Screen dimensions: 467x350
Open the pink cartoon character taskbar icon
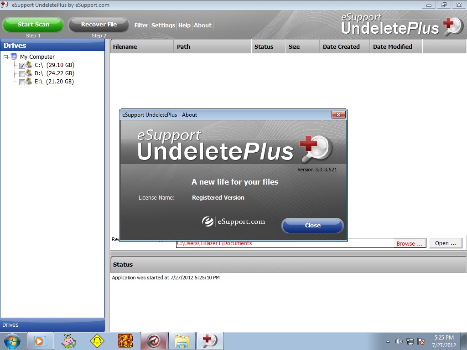(69, 341)
